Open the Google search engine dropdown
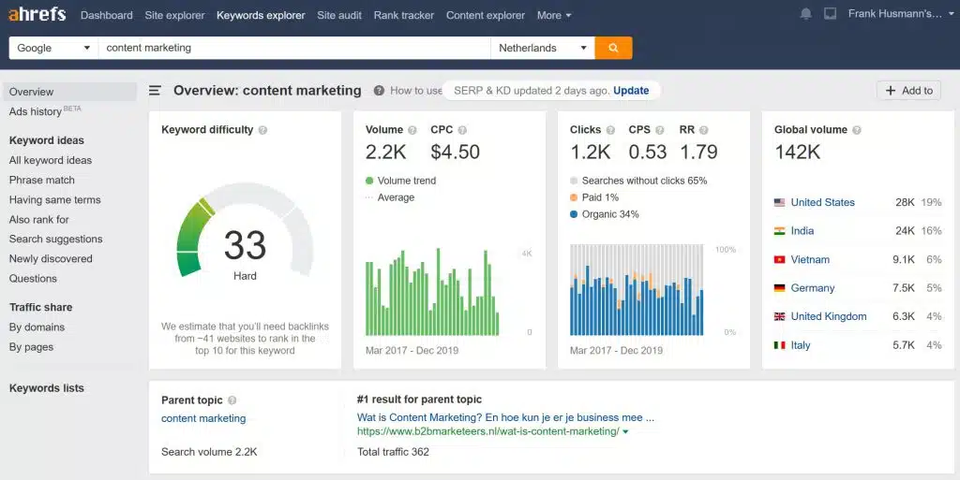This screenshot has height=480, width=960. pos(53,48)
